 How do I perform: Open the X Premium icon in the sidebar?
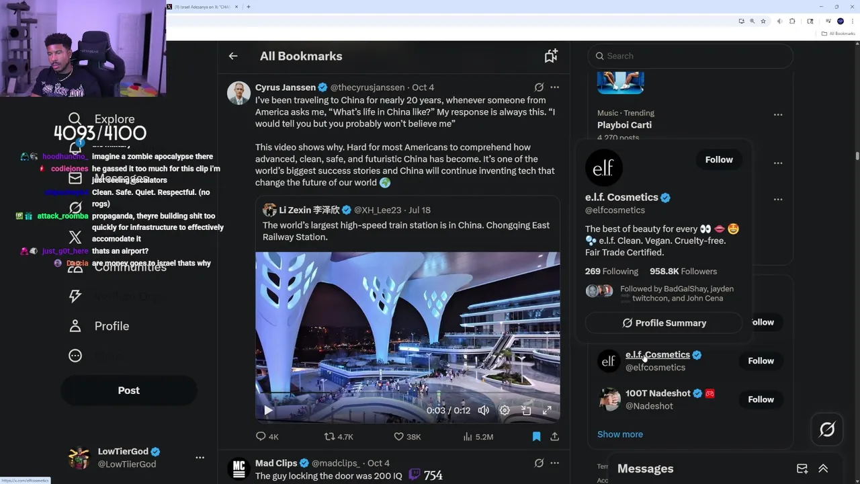75,237
